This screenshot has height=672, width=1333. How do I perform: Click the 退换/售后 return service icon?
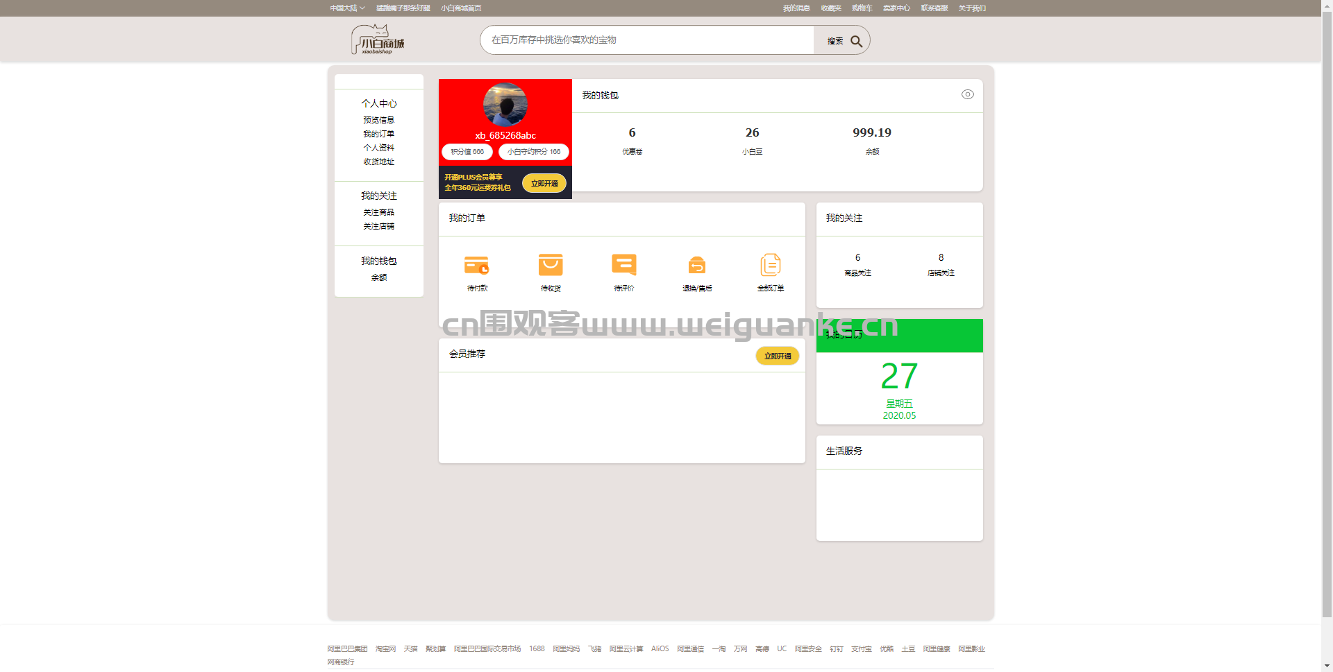coord(697,265)
